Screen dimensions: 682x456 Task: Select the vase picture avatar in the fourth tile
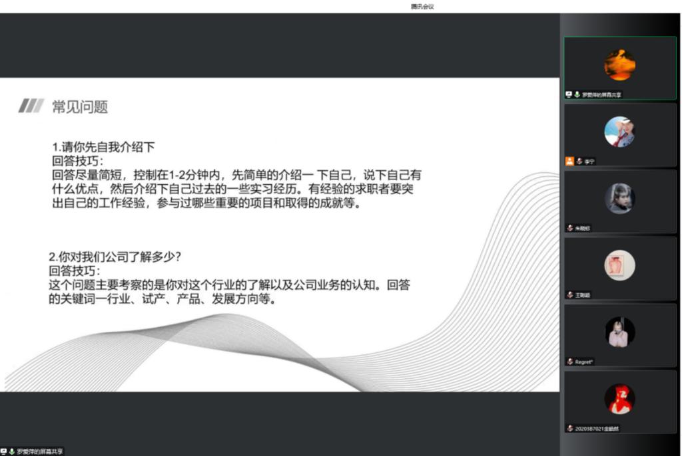coord(619,265)
